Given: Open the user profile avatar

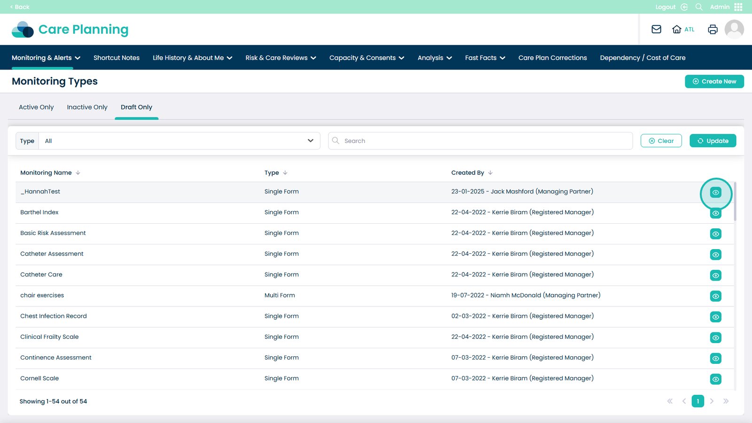Looking at the screenshot, I should pyautogui.click(x=734, y=29).
